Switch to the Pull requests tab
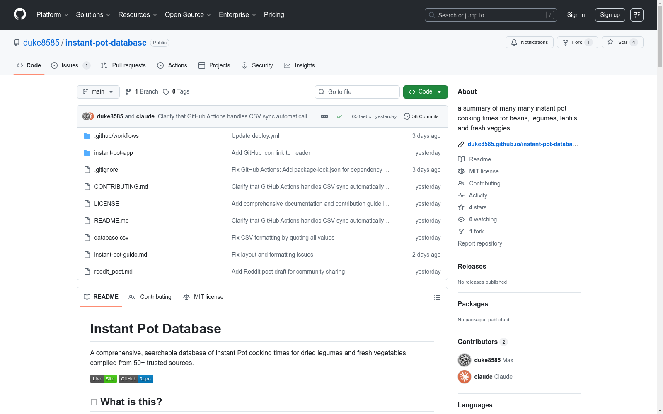The image size is (663, 414). [123, 65]
